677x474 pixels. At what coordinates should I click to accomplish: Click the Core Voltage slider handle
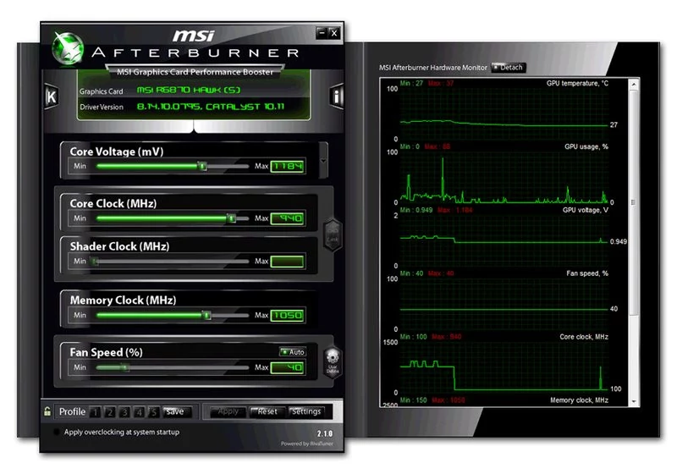tap(202, 166)
